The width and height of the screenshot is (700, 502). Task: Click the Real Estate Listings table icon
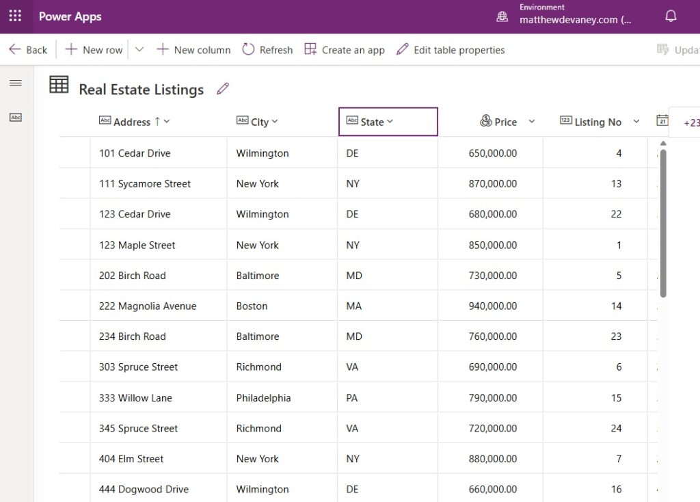click(x=59, y=85)
